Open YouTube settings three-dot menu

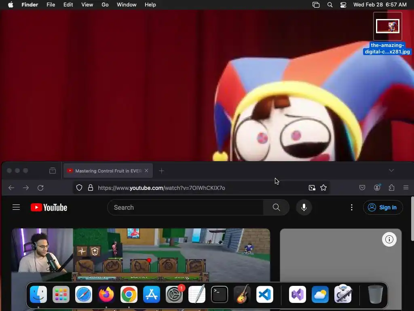351,207
